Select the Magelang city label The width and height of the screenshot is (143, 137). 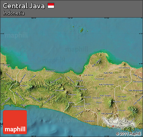click(72, 95)
